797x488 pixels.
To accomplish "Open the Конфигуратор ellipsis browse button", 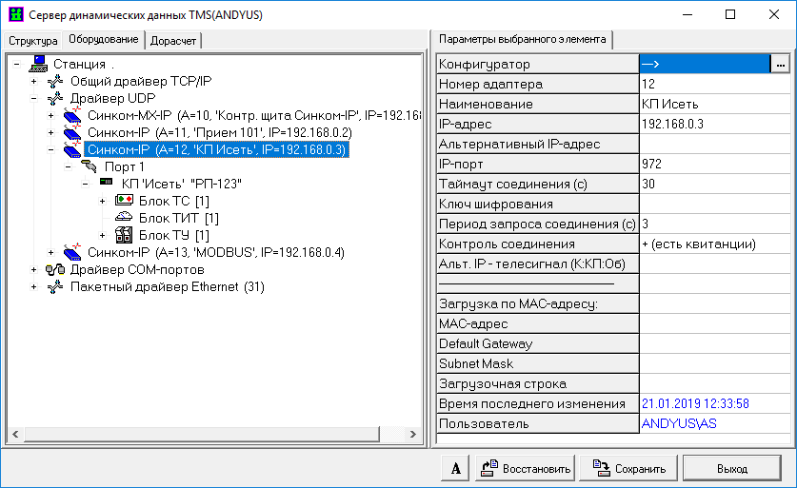I will click(780, 64).
